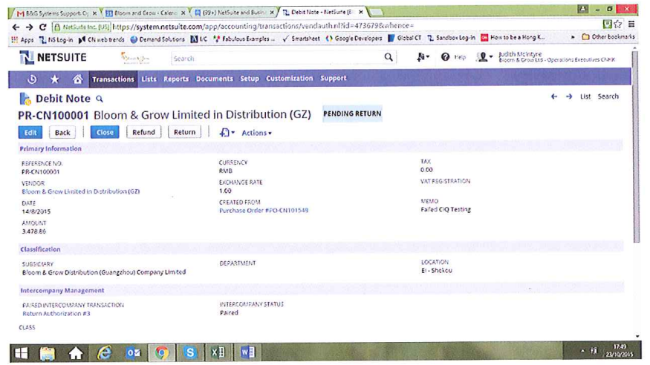
Task: Open Word from the taskbar
Action: tap(247, 352)
